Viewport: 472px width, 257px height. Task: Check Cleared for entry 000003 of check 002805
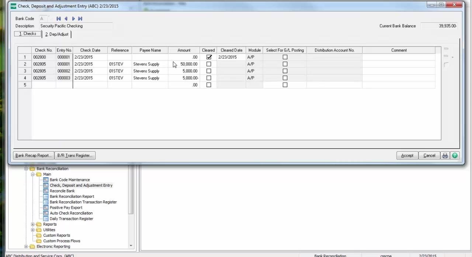click(209, 78)
